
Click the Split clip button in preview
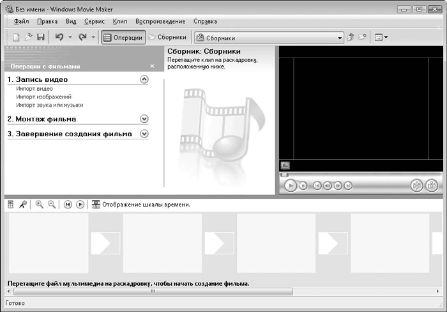[416, 185]
